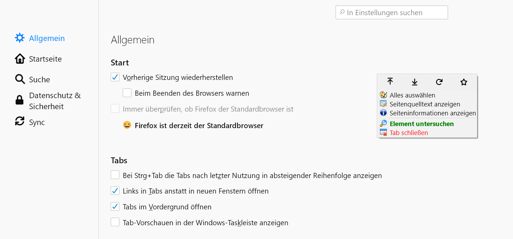Open Allgemein via the gear icon
Screen dimensions: 513x239
click(x=20, y=38)
